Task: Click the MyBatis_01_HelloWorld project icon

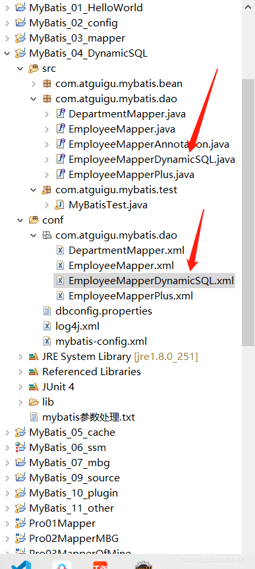Action: [x=20, y=7]
